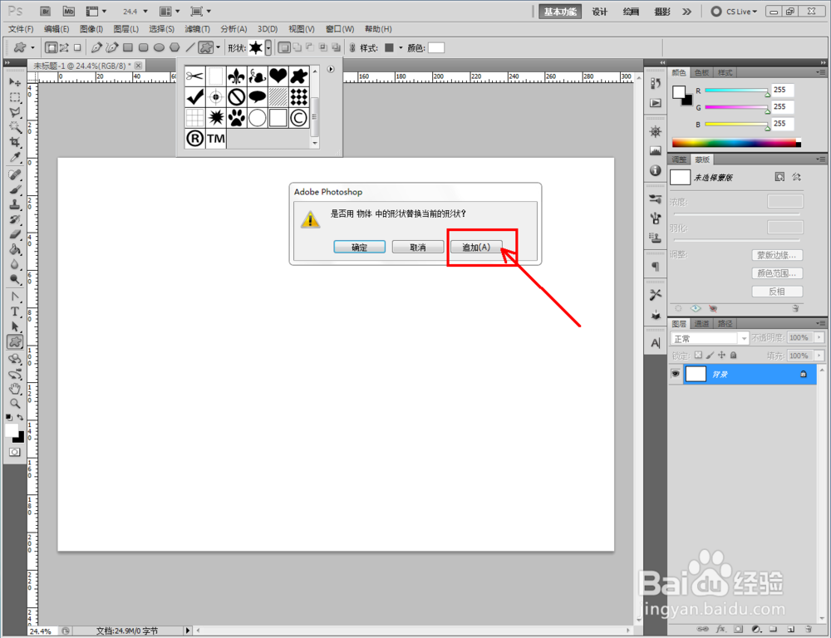Screen dimensions: 831x638
Task: Click the color spectrum ramp
Action: coord(736,143)
